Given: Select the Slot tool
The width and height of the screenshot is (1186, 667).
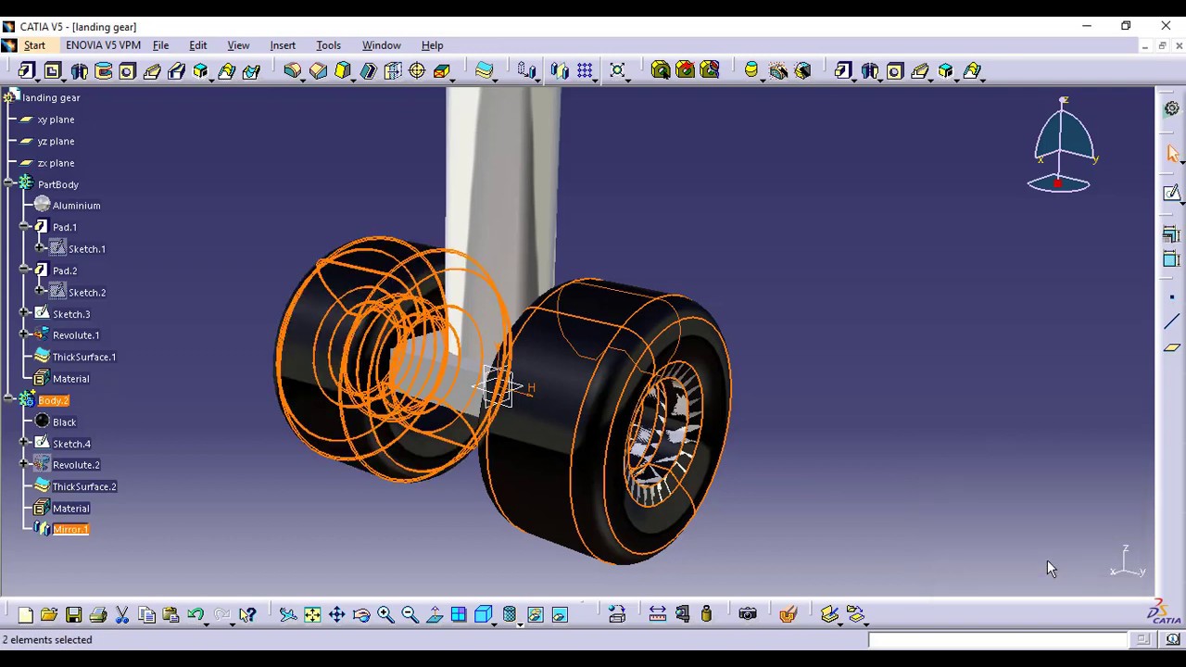Looking at the screenshot, I should pos(177,70).
